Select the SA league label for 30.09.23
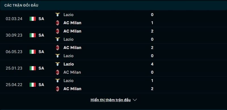The image size is (227, 110). pos(41,35)
